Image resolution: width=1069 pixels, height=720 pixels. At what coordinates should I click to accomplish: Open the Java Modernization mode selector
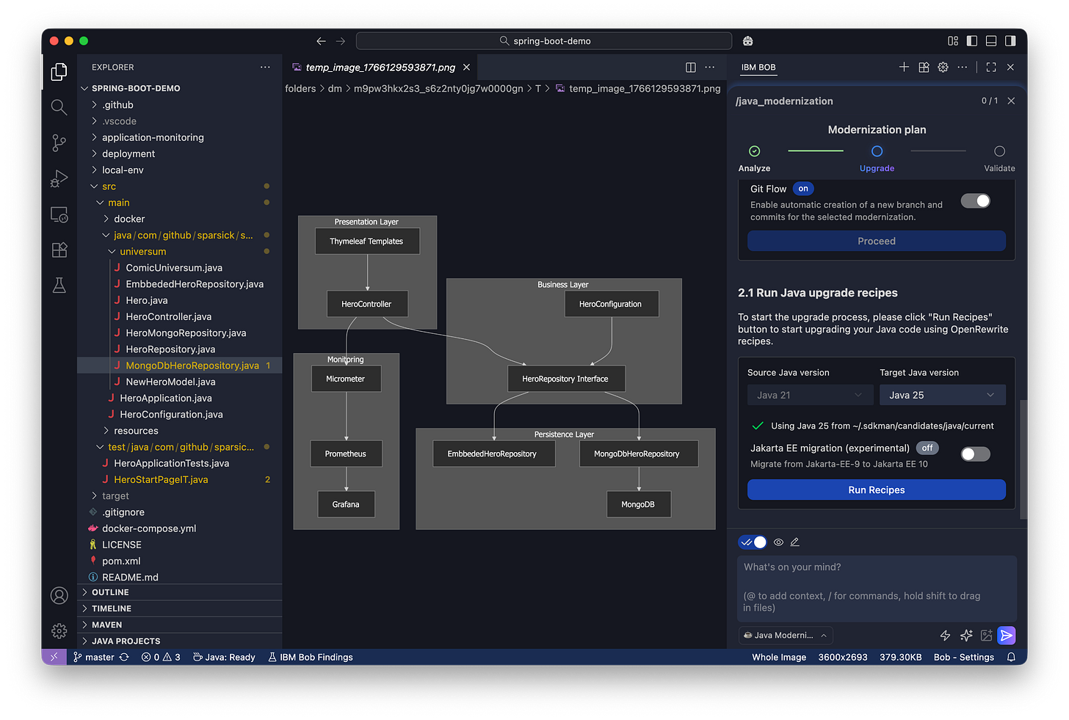(x=786, y=636)
